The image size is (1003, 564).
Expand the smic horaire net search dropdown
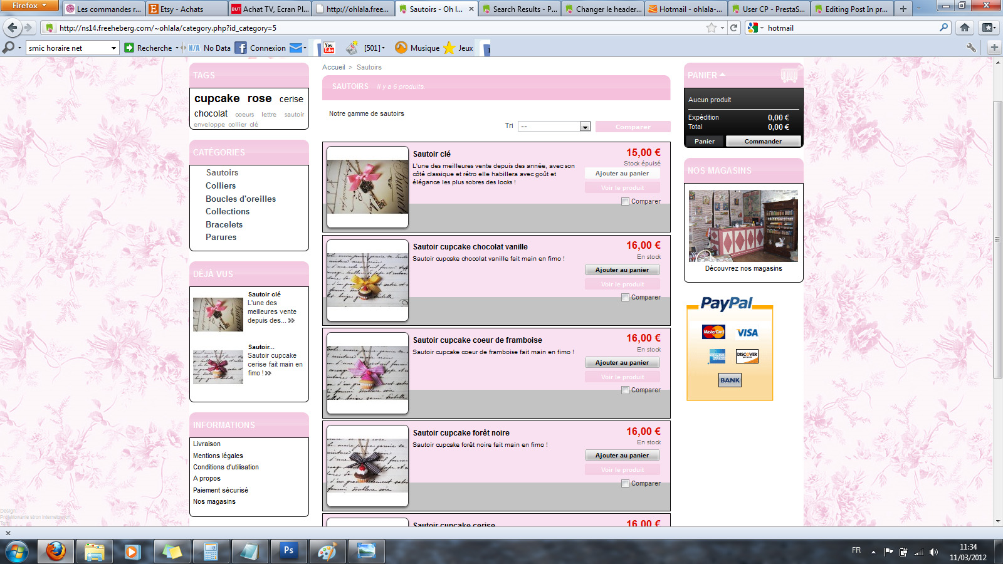coord(113,48)
